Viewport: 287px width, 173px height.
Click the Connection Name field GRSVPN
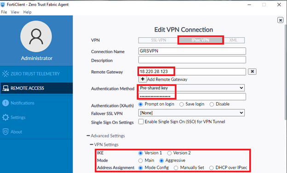[x=192, y=51]
